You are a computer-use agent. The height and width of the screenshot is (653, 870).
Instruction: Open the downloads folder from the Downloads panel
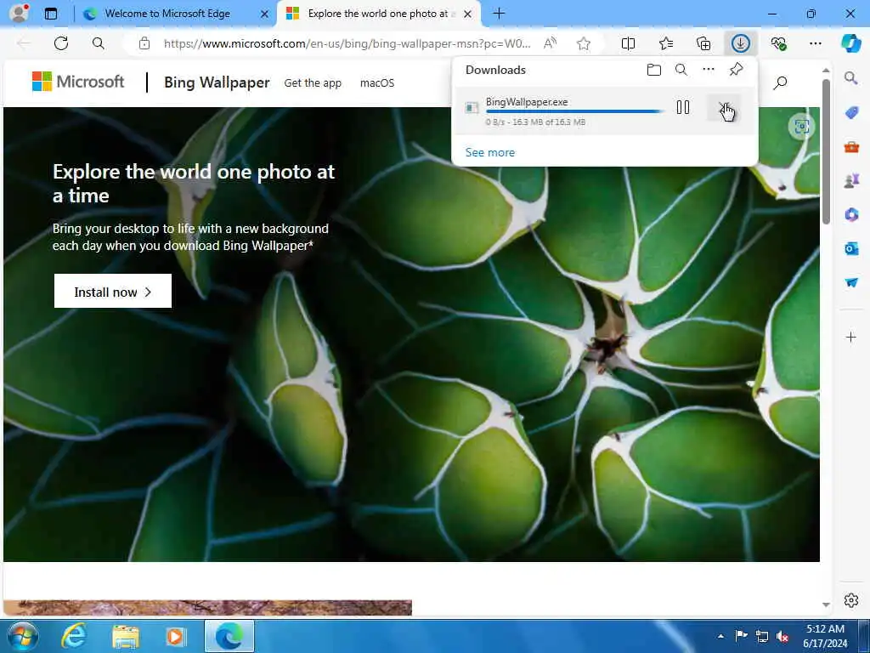654,70
